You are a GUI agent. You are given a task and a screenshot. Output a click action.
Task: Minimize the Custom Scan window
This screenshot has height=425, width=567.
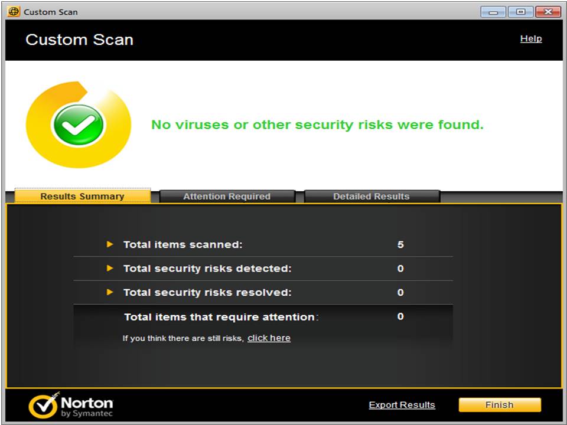pos(493,12)
